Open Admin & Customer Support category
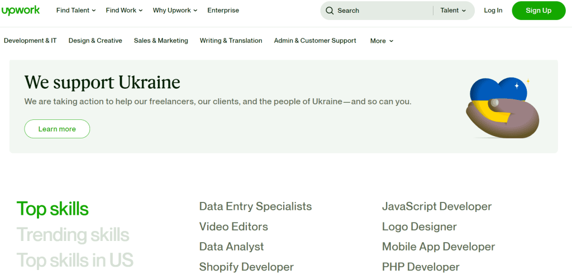The image size is (572, 275). pos(314,41)
